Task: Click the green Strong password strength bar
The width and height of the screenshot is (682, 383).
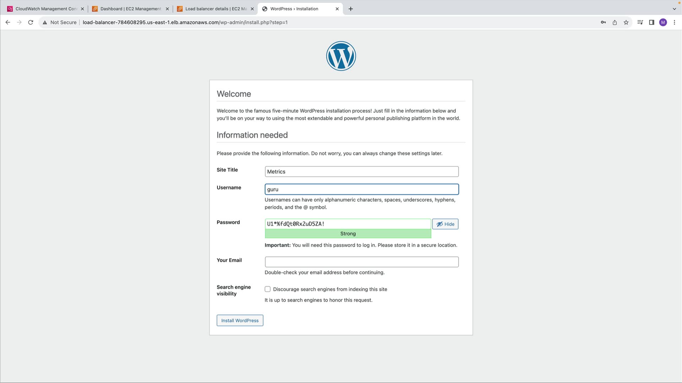Action: (x=348, y=234)
